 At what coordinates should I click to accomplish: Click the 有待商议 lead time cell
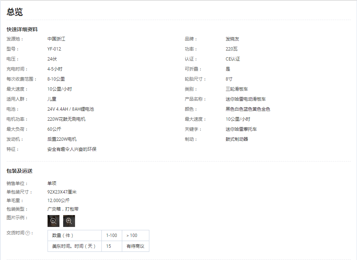[x=136, y=246]
